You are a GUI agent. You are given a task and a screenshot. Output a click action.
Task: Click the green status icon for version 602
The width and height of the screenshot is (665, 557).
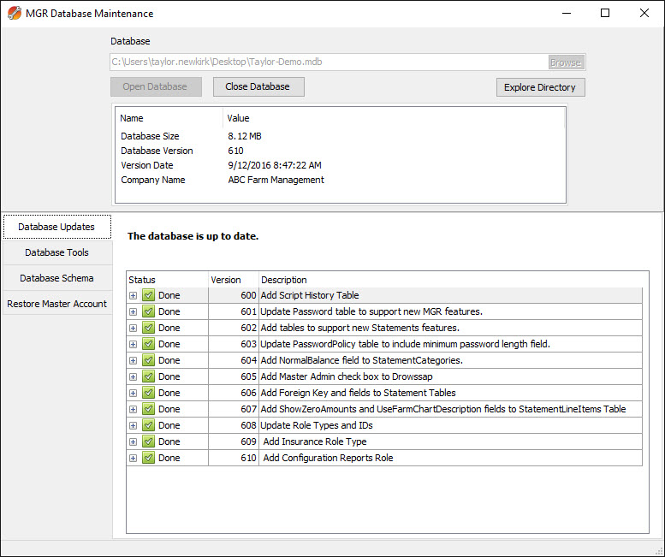[148, 328]
